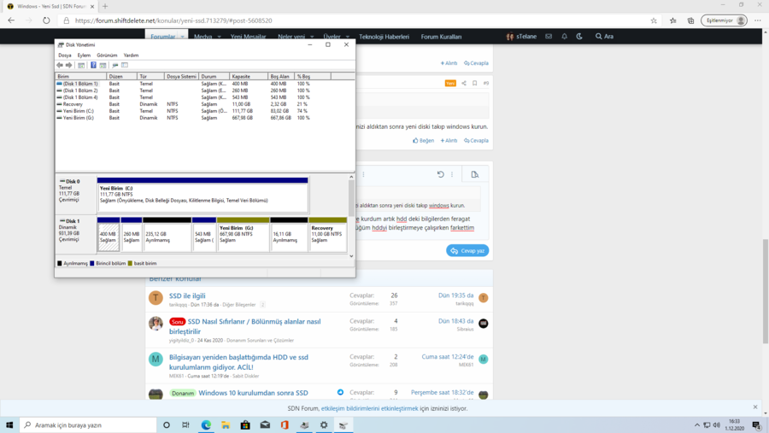The width and height of the screenshot is (769, 433).
Task: Open Mail app from the taskbar
Action: click(x=265, y=424)
